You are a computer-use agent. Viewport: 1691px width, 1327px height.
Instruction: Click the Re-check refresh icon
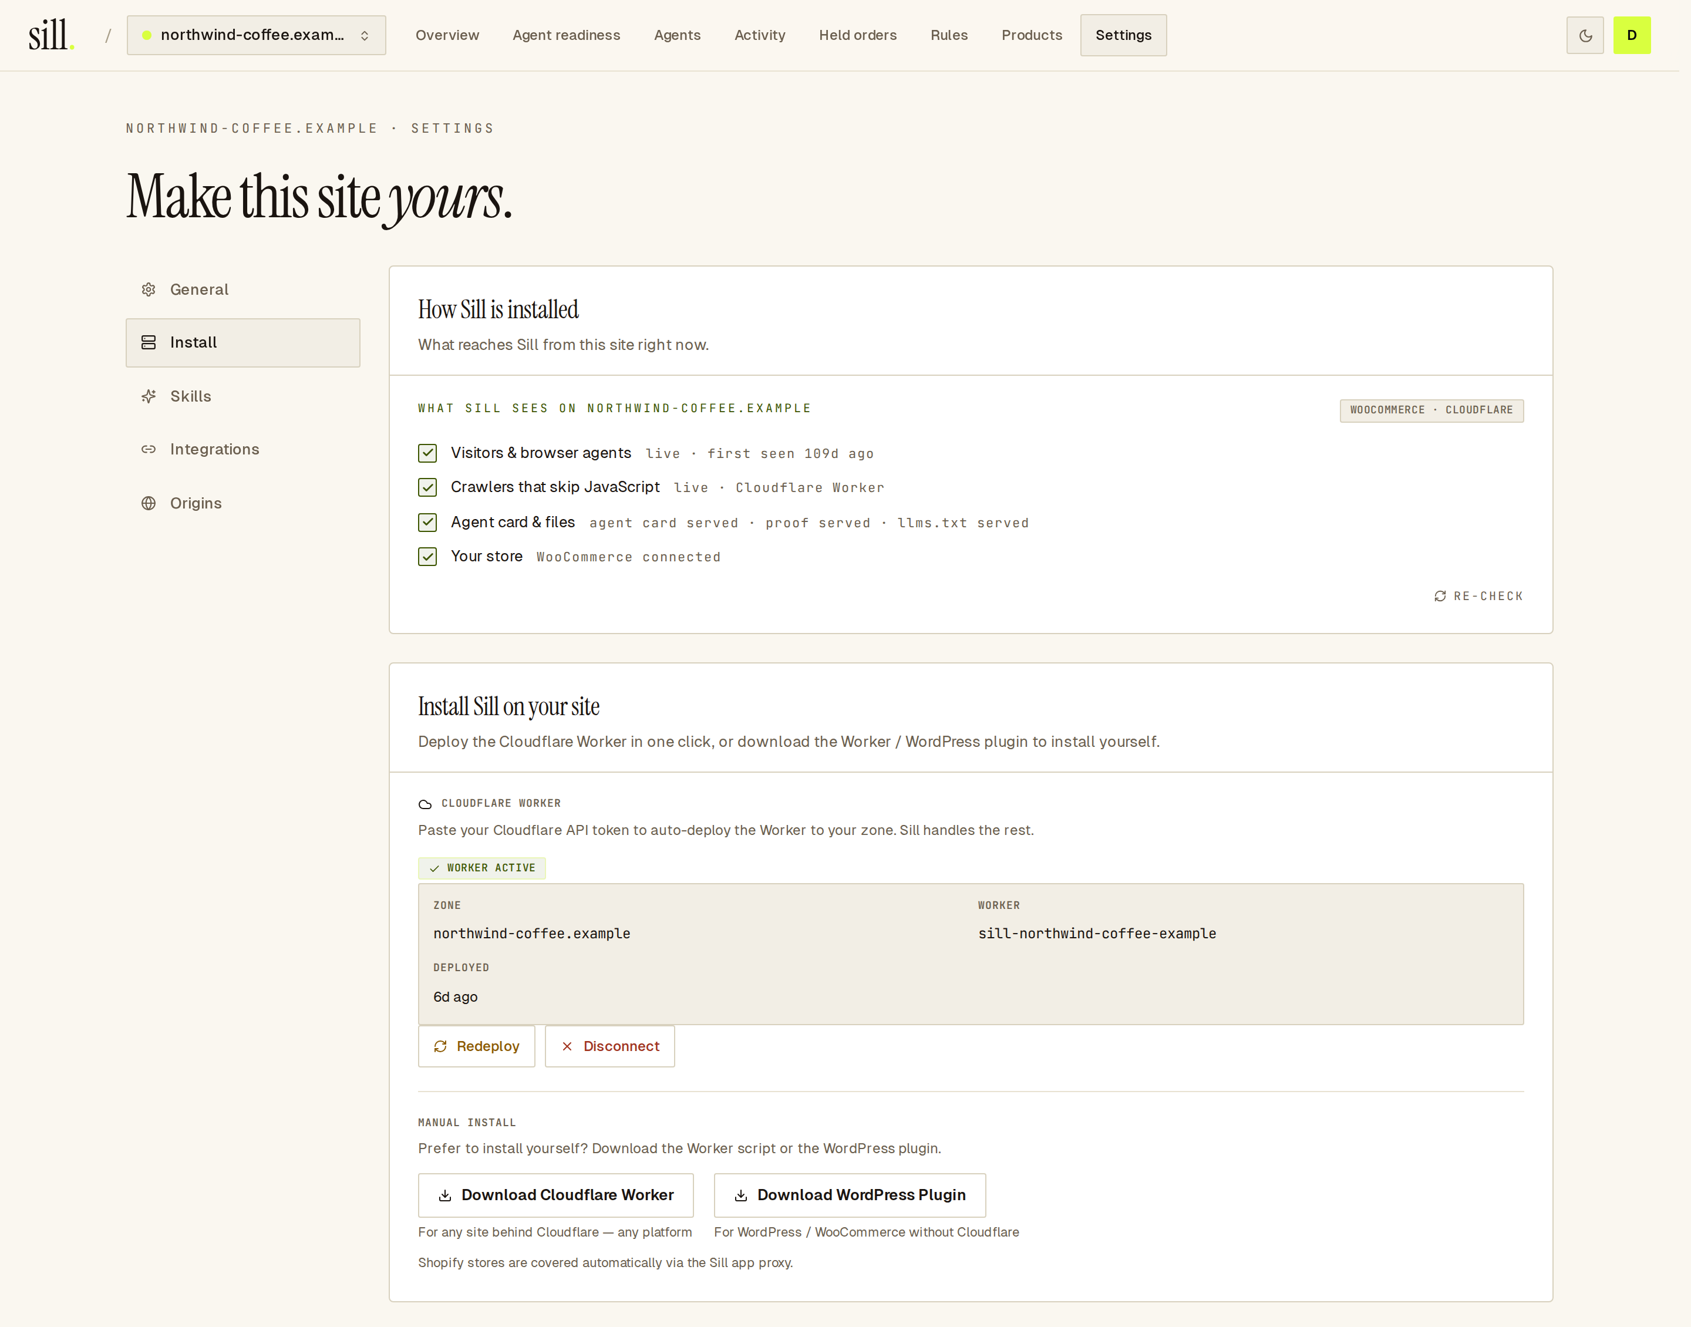1439,596
